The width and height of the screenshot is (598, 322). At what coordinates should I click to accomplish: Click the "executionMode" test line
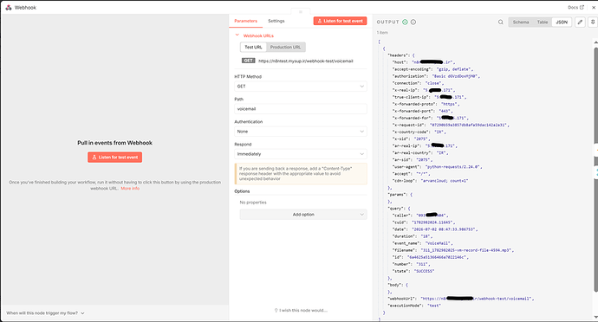414,306
